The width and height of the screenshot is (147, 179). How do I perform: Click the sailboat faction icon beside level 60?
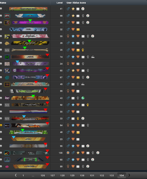[7, 160]
